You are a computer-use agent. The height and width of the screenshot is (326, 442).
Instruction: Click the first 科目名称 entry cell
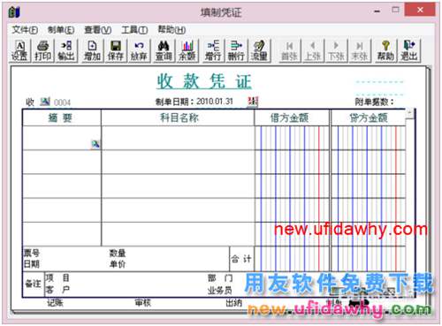pos(178,138)
